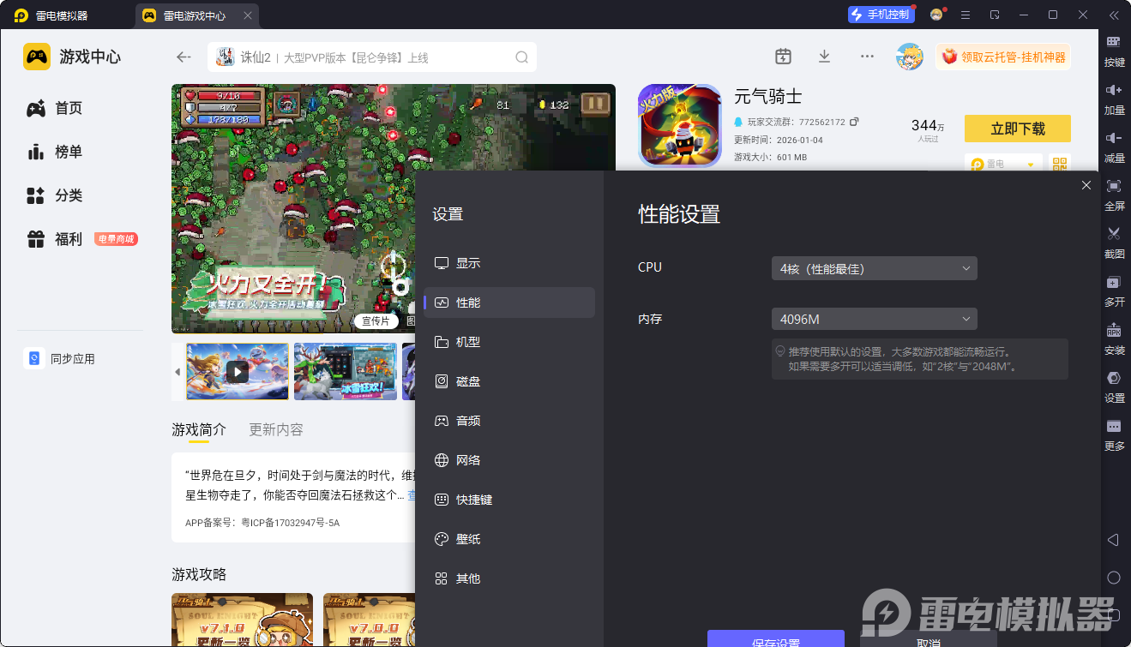Play the video thumbnail with play button

[238, 372]
